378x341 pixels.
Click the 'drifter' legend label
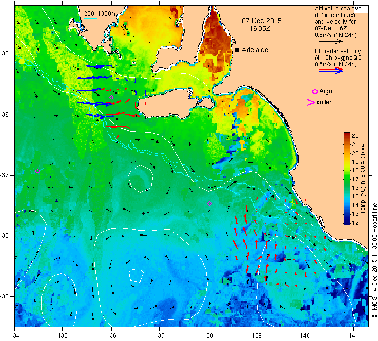tap(324, 102)
